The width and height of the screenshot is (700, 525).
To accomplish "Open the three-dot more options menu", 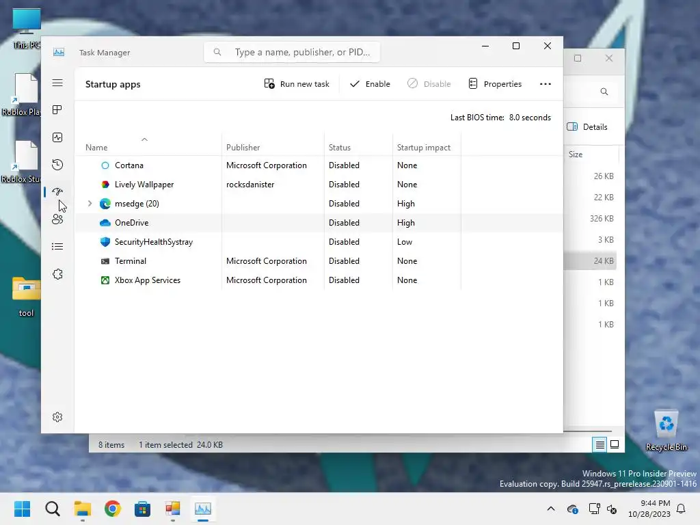I will (x=545, y=84).
